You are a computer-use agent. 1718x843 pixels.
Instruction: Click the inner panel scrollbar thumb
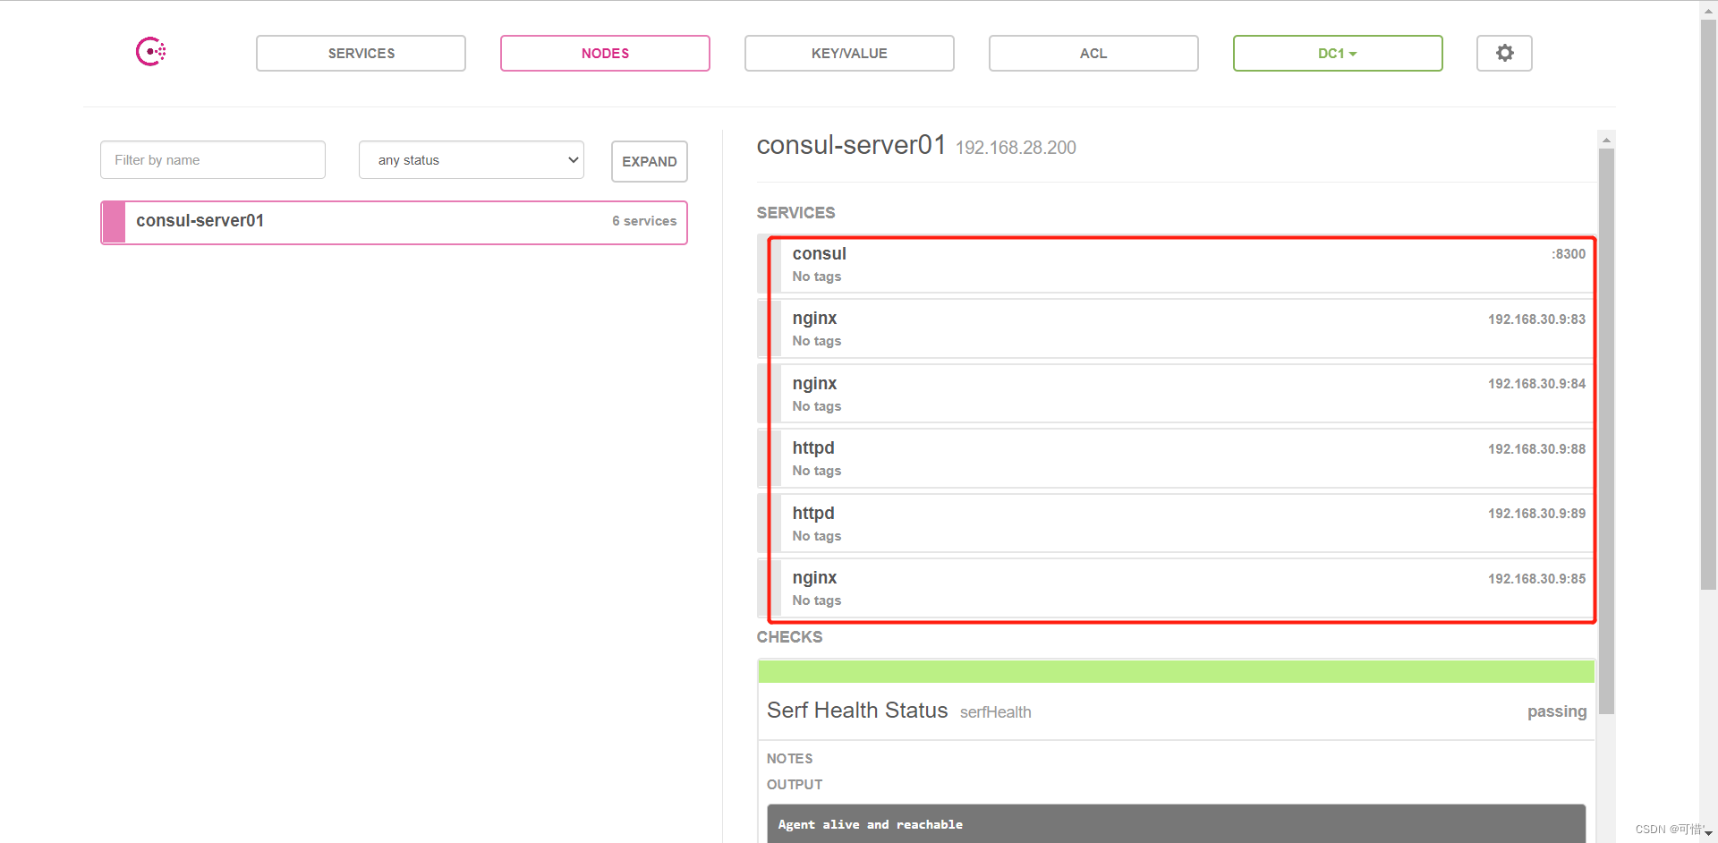pos(1606,431)
